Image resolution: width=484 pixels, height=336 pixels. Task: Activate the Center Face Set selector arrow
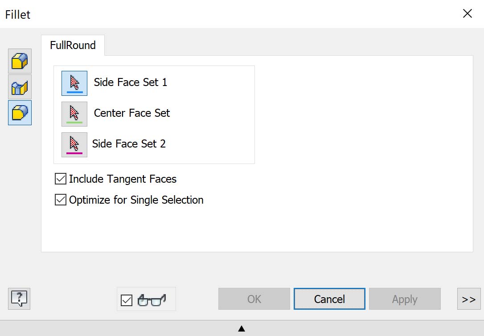[x=74, y=114]
